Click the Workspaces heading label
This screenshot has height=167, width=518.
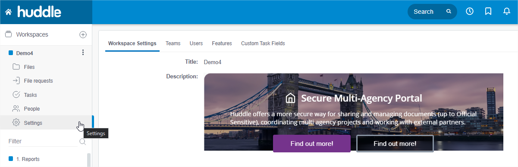[x=32, y=34]
